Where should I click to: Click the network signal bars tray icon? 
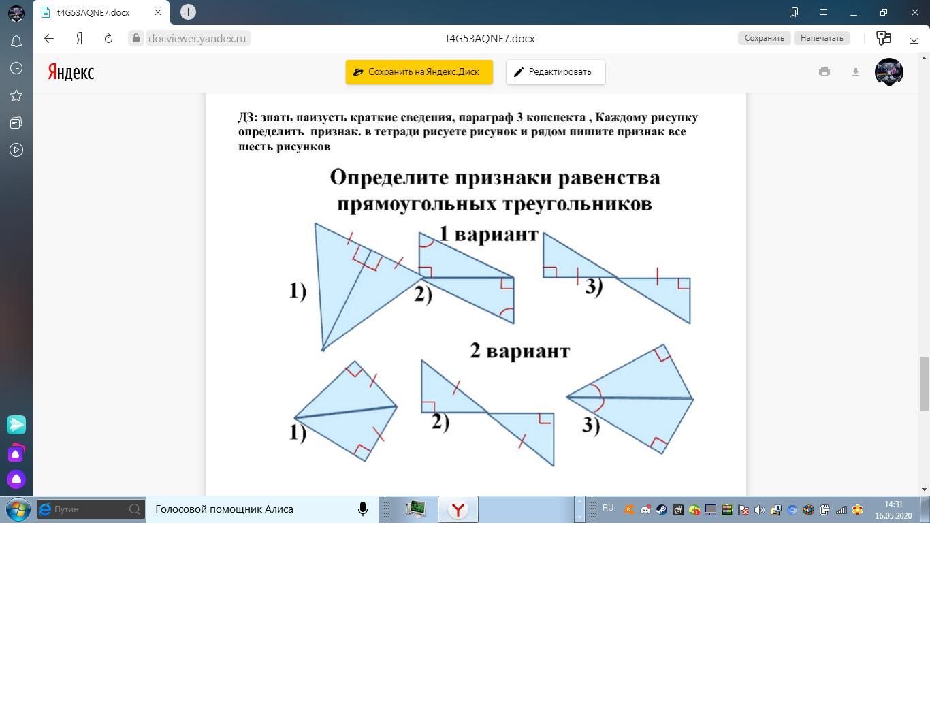(x=841, y=510)
